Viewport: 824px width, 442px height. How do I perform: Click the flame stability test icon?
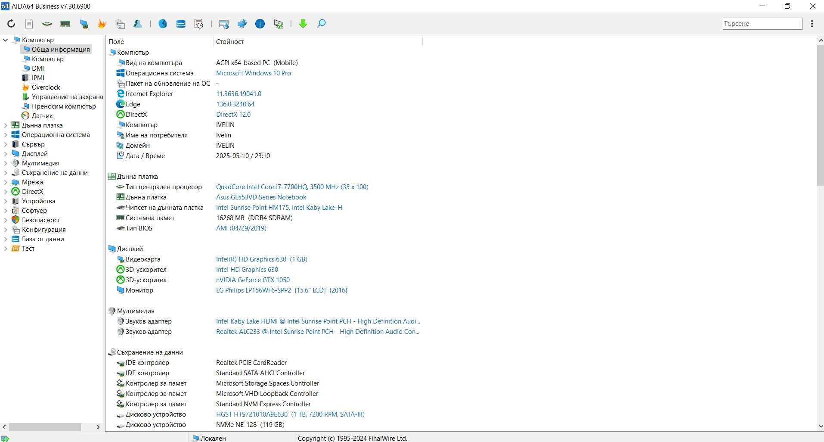click(x=102, y=24)
